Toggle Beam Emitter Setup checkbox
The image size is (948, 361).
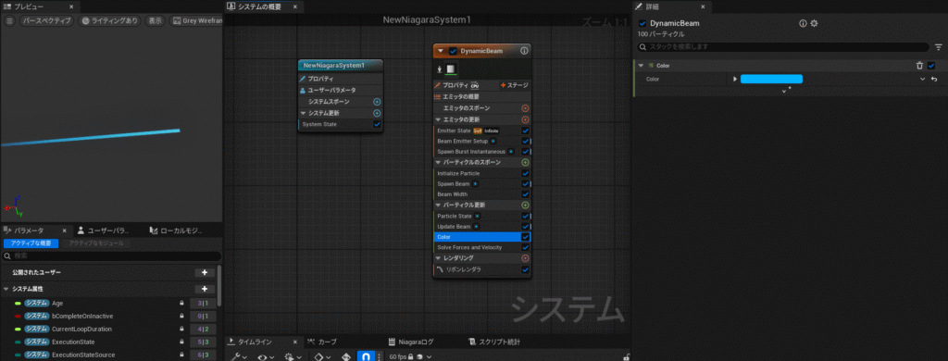[525, 141]
